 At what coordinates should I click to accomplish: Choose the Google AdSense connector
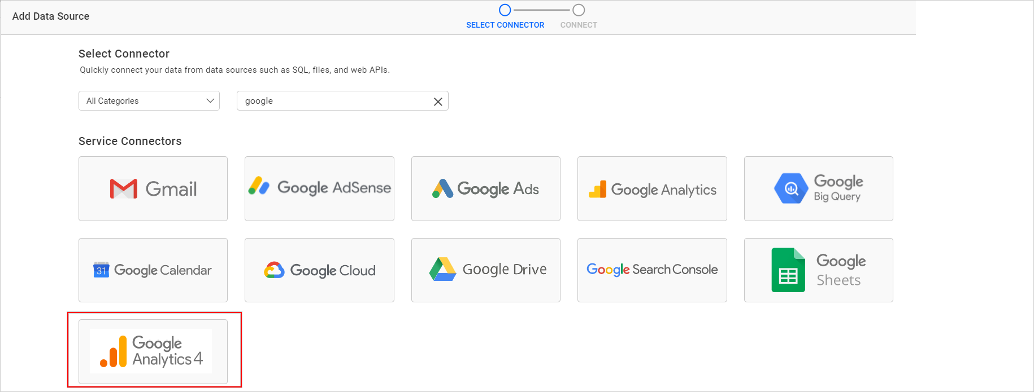pos(319,188)
